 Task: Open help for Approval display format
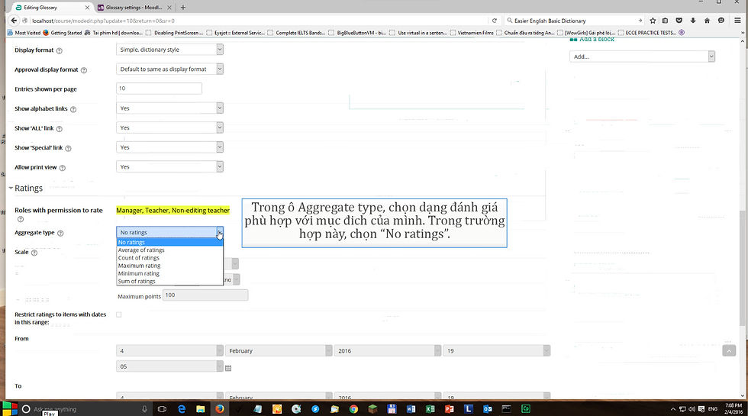[84, 70]
